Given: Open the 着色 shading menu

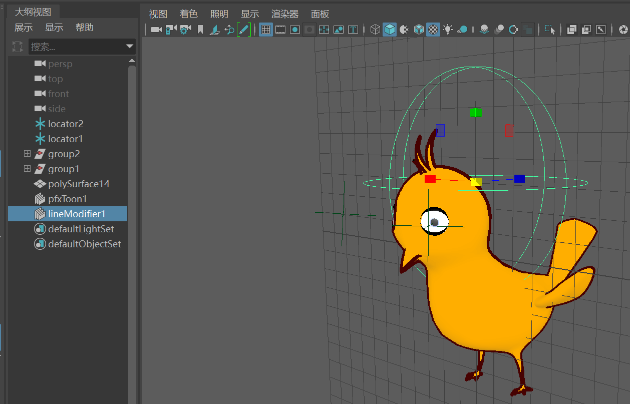Looking at the screenshot, I should pos(189,14).
